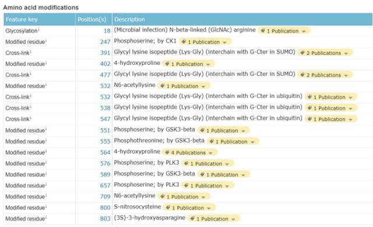The height and width of the screenshot is (227, 373).
Task: Click info icon in the N6-acetyllysine 532 row
Action: [x=46, y=85]
